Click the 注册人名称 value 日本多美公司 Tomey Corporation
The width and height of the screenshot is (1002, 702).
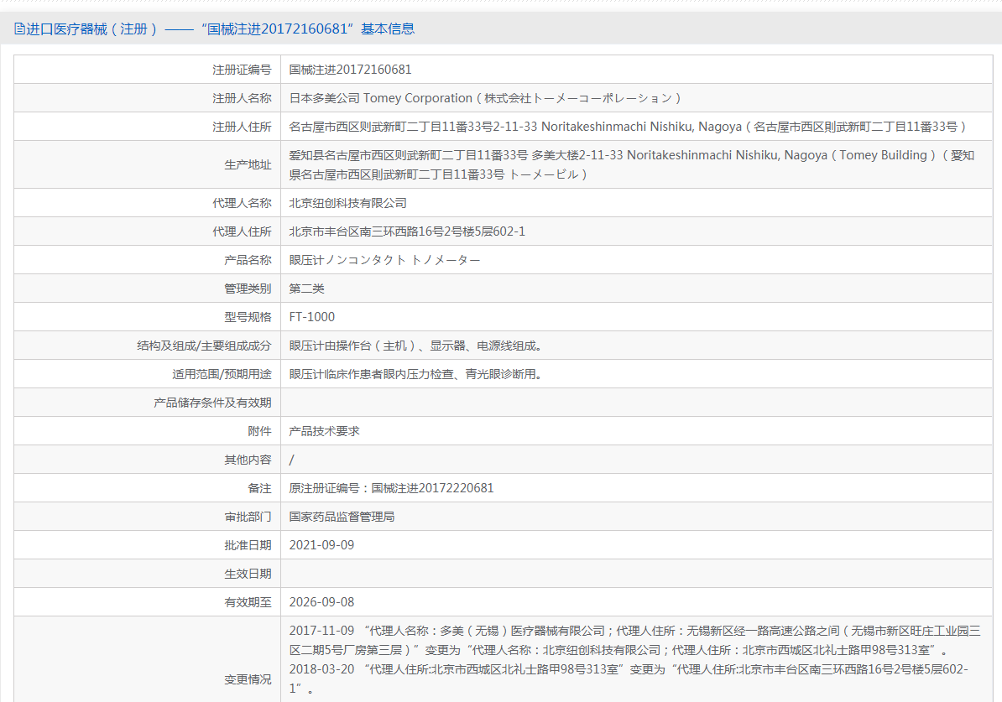[485, 98]
